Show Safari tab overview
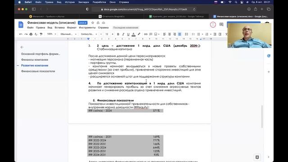Screen dimensions: 288x162 (x=269, y=9)
